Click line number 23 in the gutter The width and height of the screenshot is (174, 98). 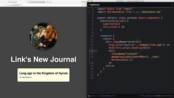pos(92,78)
